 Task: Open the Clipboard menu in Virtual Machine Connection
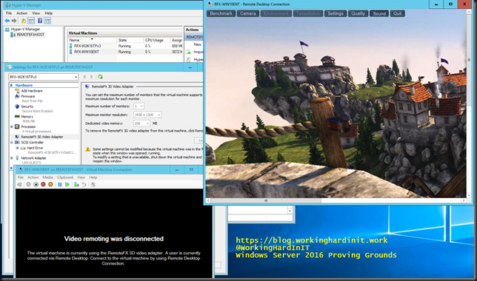pyautogui.click(x=65, y=177)
